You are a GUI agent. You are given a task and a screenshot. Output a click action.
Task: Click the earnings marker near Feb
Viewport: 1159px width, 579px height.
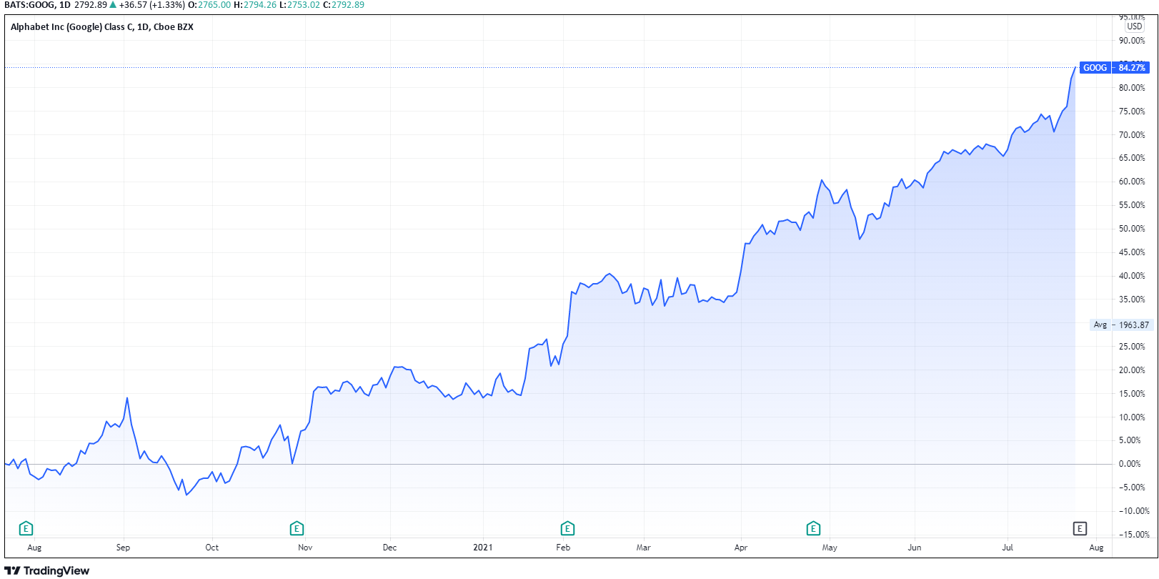[567, 528]
